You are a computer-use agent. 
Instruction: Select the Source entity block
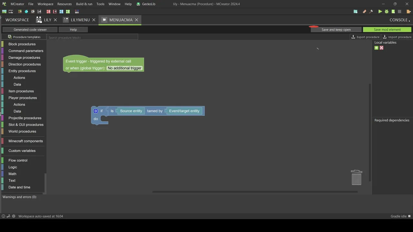(131, 111)
